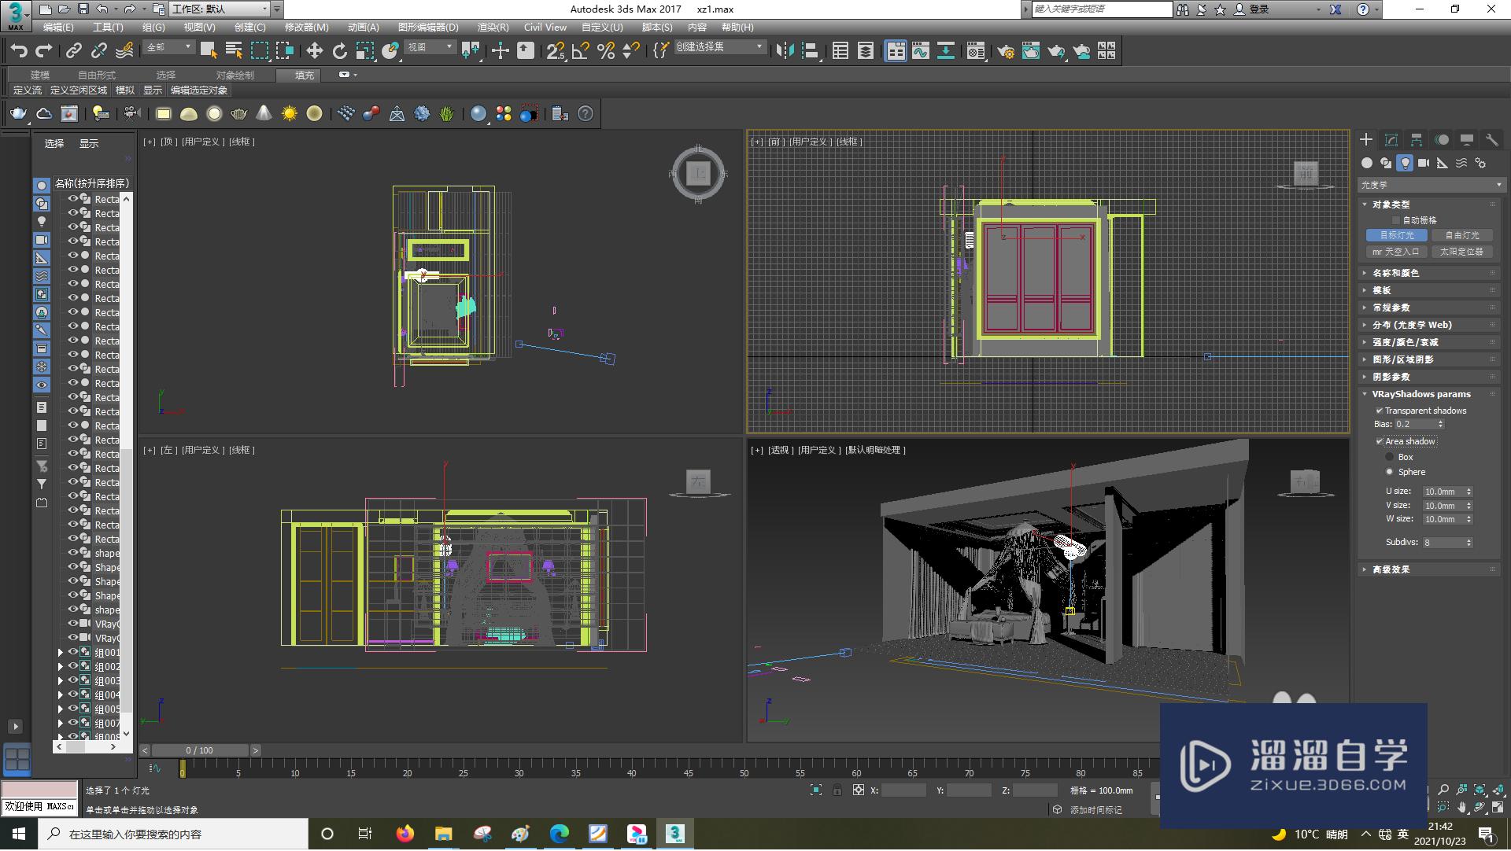This screenshot has width=1511, height=851.
Task: Select Helpers category icon in Create panel
Action: 1443,163
